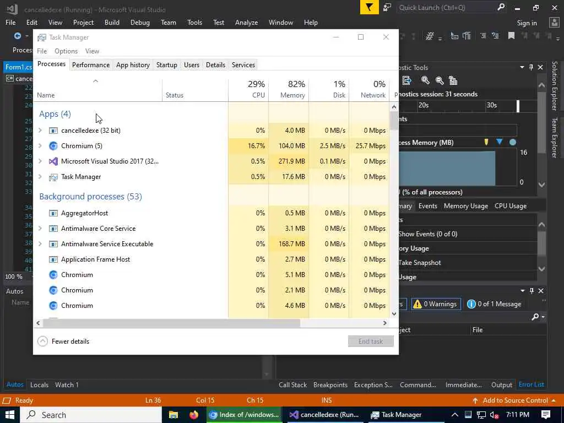Open the Services tab
Image resolution: width=564 pixels, height=423 pixels.
[243, 65]
